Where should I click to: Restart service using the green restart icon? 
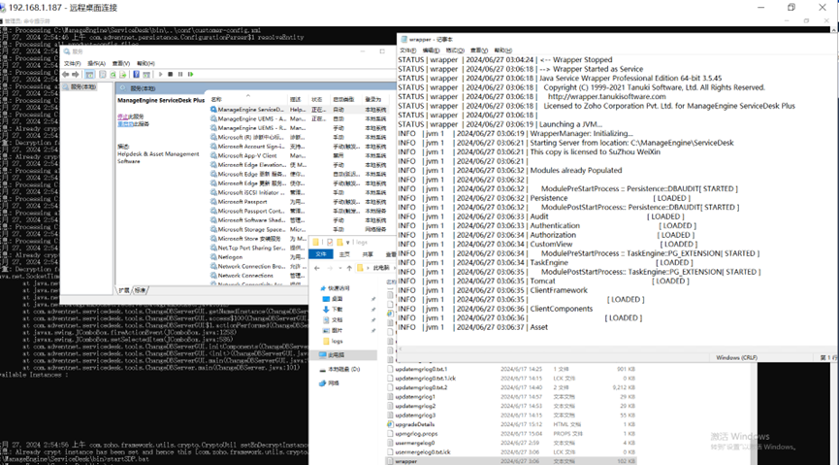pos(190,75)
